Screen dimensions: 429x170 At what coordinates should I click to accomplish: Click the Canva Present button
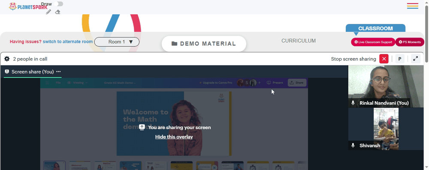click(x=275, y=82)
